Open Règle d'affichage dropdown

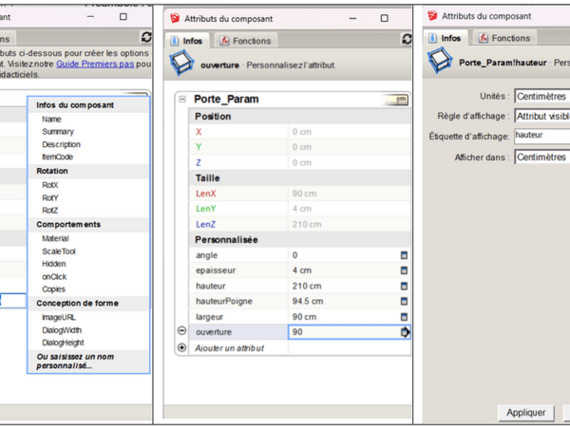[x=541, y=117]
